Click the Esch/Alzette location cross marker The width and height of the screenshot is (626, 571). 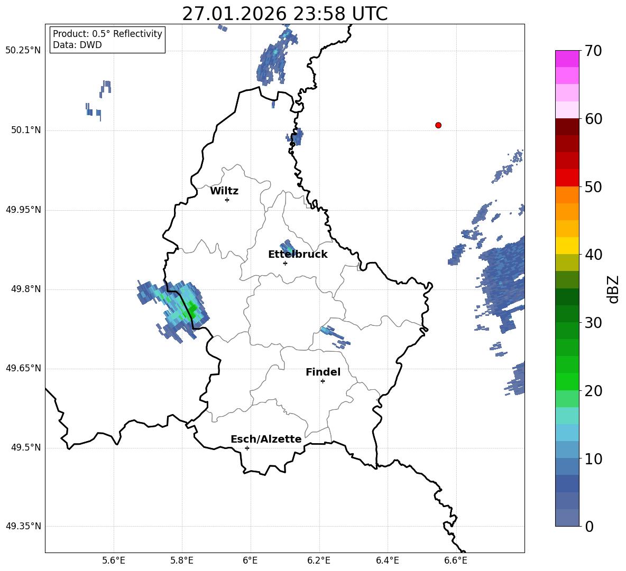[247, 448]
